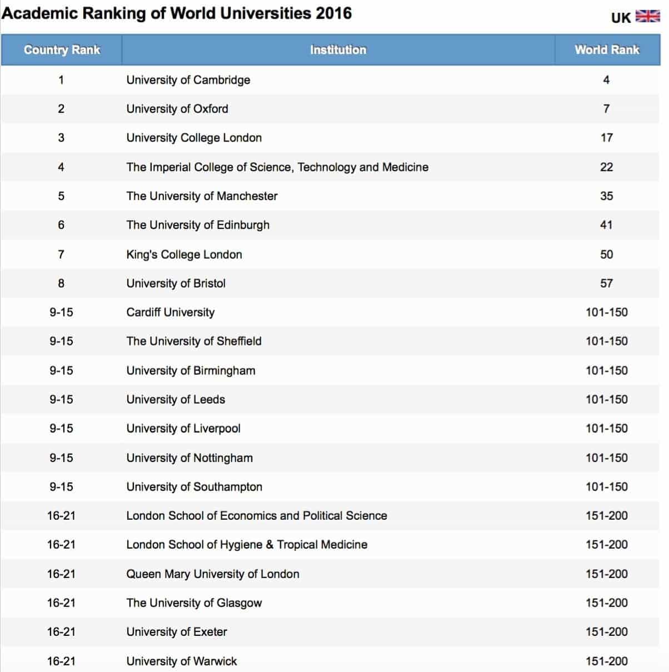Open the University of Oxford entry
Viewport: 669px width, 672px height.
177,108
